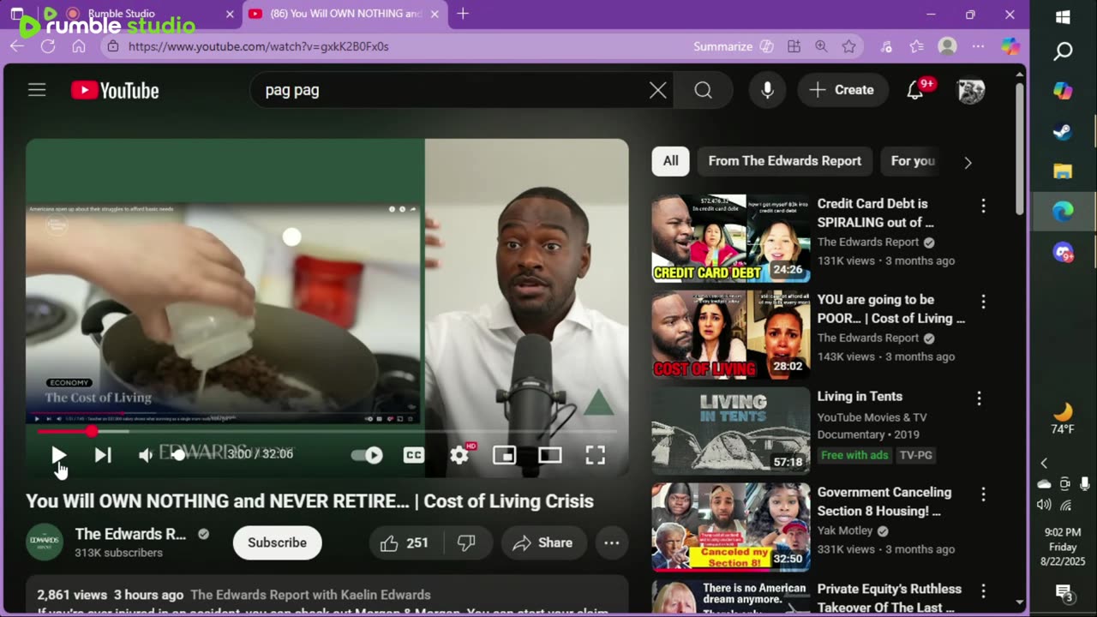Image resolution: width=1097 pixels, height=617 pixels.
Task: Go to YouTube home logo
Action: 115,90
